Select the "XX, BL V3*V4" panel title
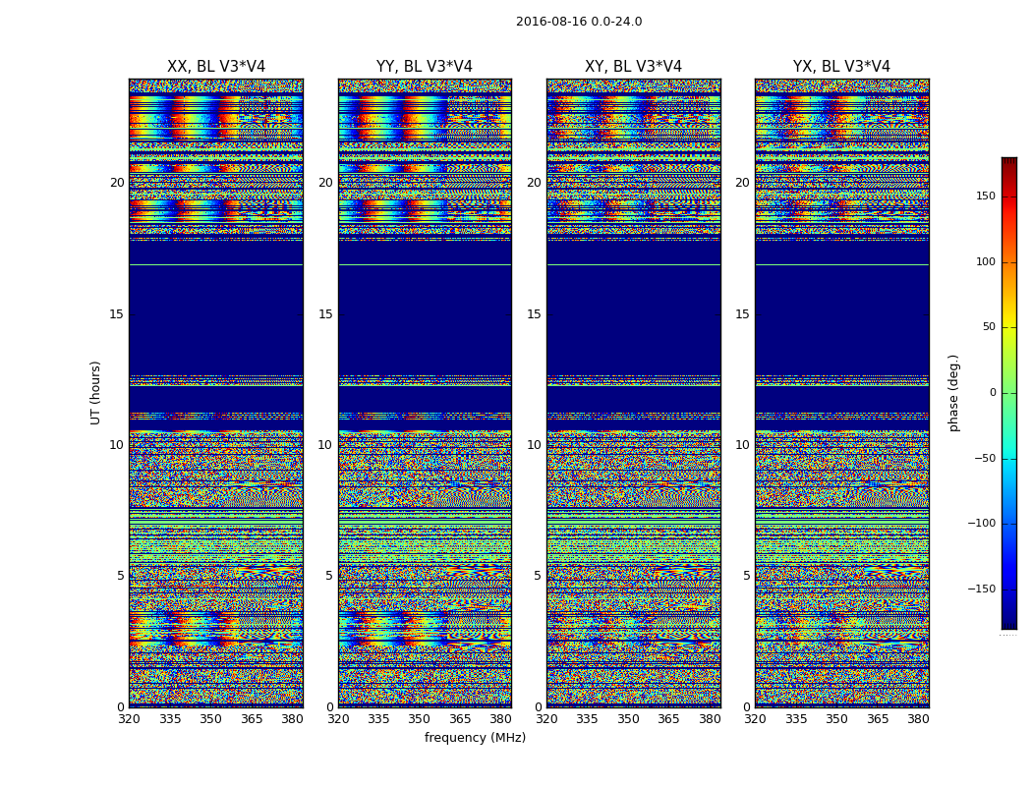The height and width of the screenshot is (786, 1032). coord(216,67)
